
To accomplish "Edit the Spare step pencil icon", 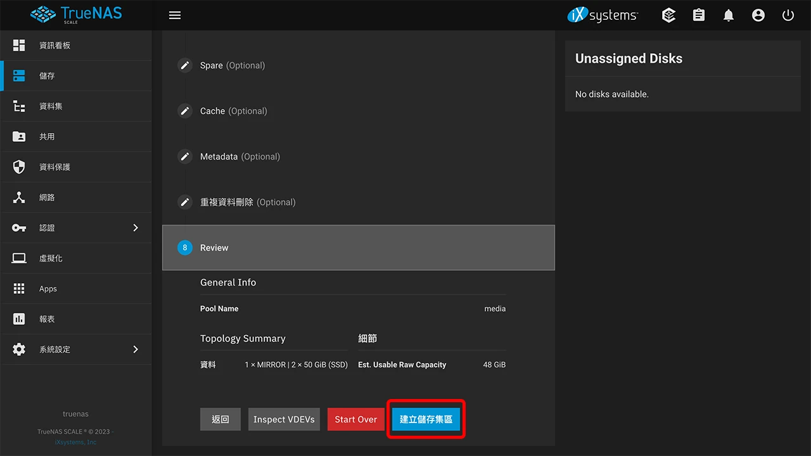I will coord(185,65).
